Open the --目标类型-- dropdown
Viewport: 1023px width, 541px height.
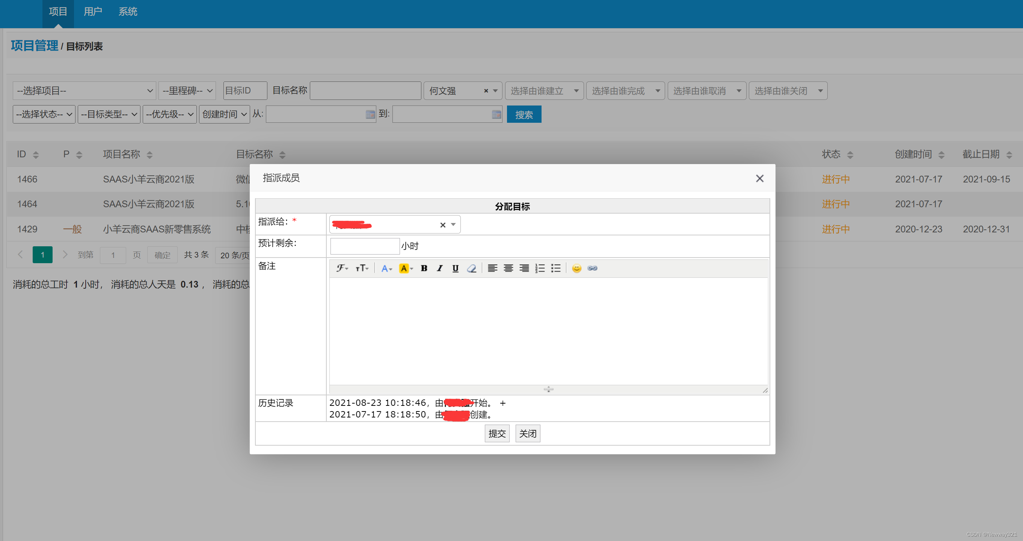coord(109,114)
